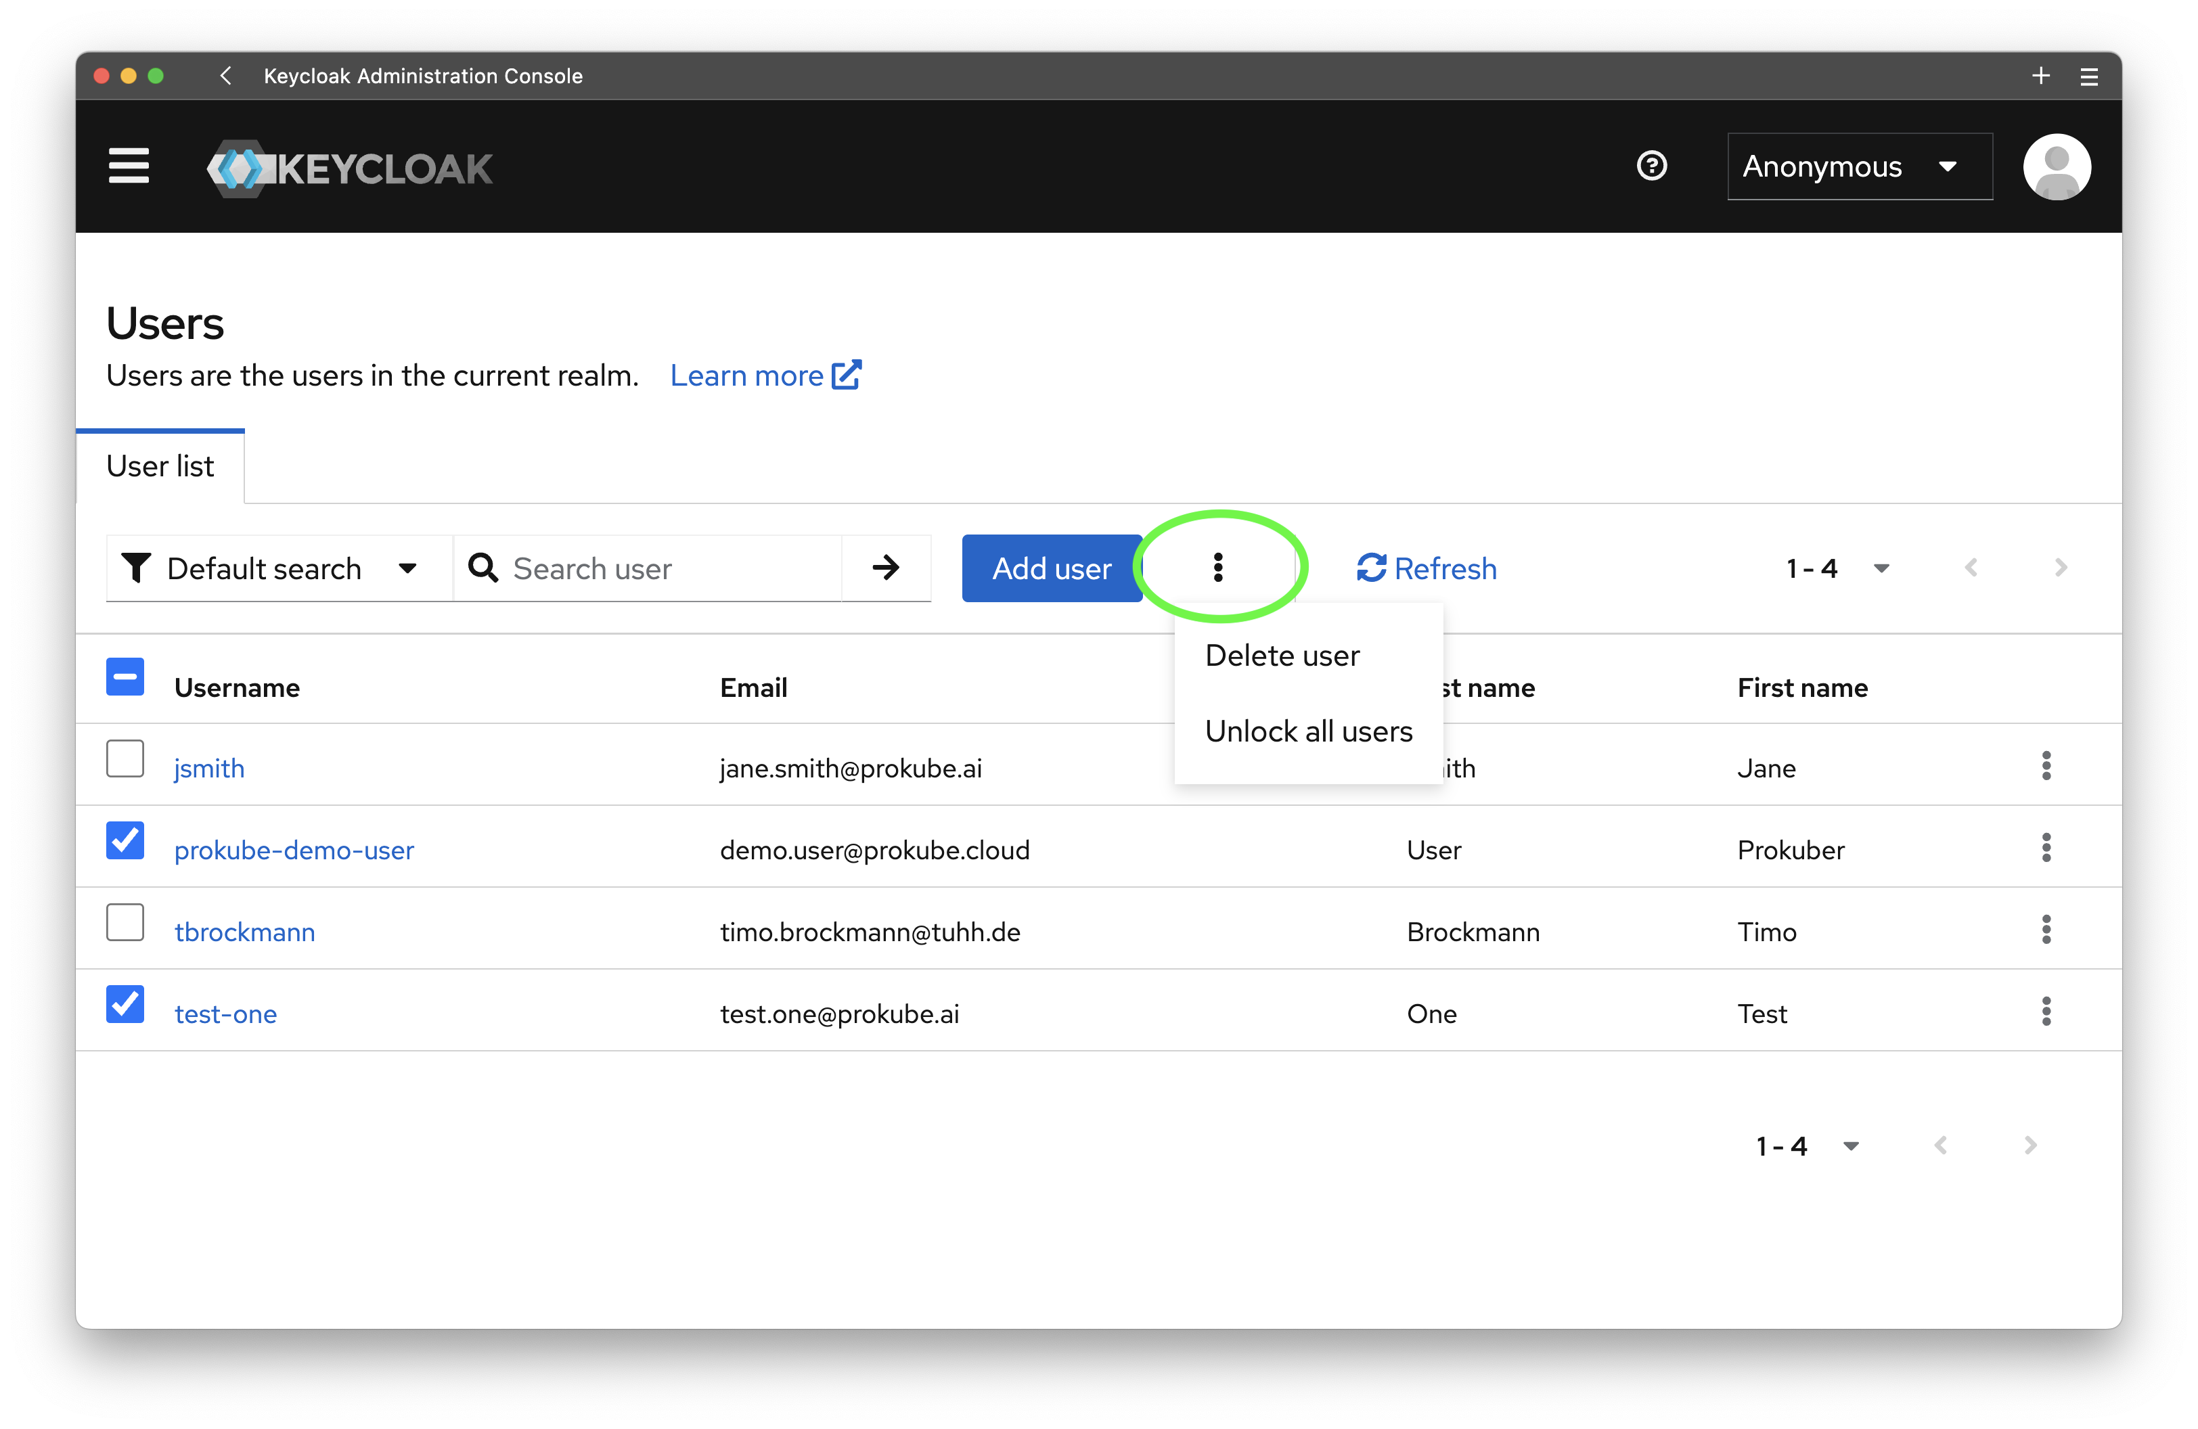Screen dimensions: 2198x1429
Task: Toggle the select-all header checkbox
Action: (x=125, y=677)
